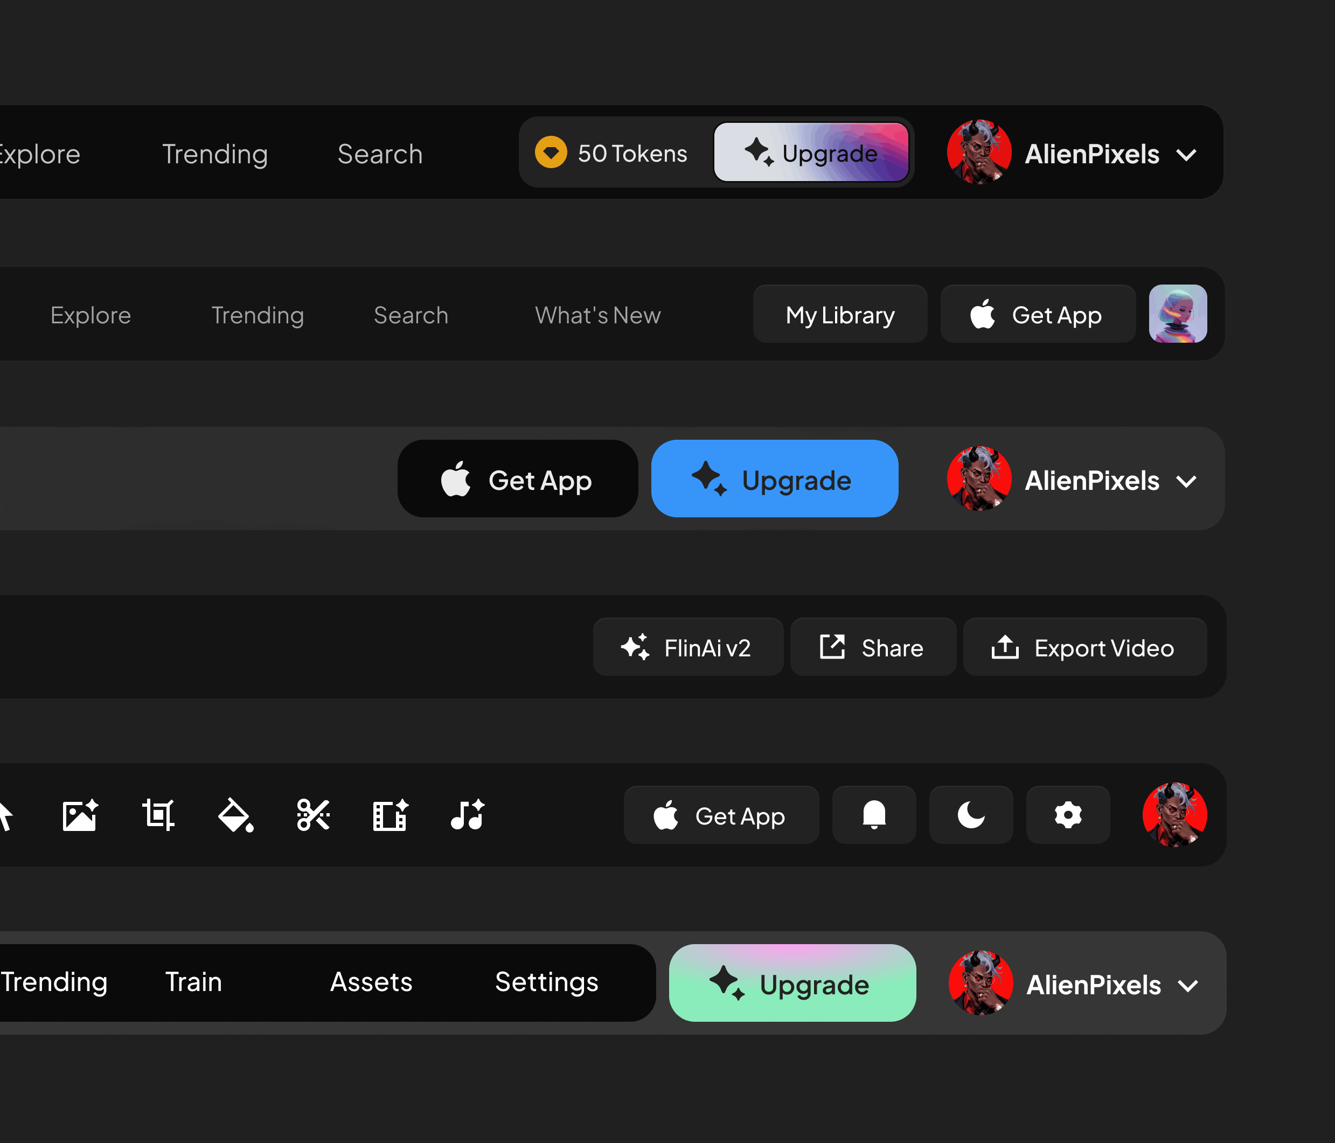Open the AlienPixels dropdown next to blue Upgrade button
The image size is (1335, 1143).
[1187, 480]
